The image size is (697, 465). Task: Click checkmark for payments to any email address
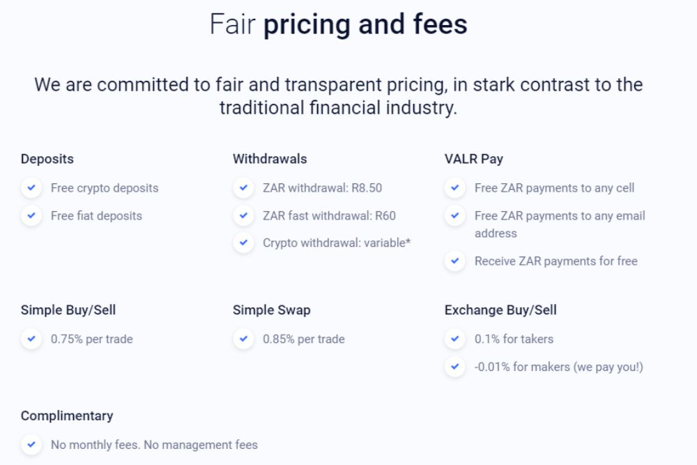(454, 215)
